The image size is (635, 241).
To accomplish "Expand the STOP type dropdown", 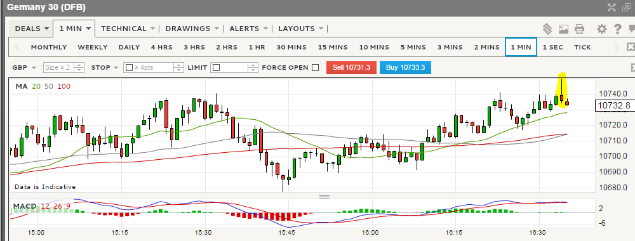I will tap(105, 67).
